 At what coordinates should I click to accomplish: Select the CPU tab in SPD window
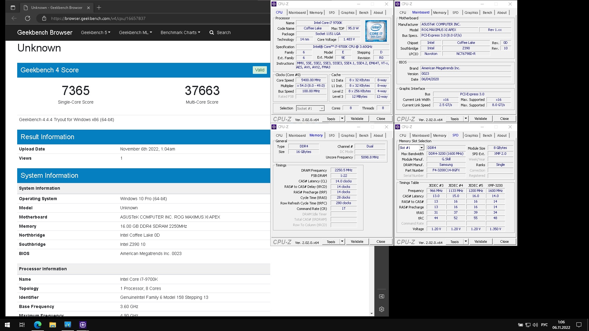[403, 135]
